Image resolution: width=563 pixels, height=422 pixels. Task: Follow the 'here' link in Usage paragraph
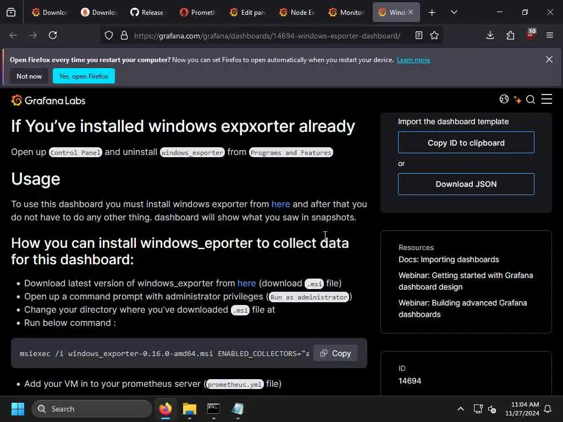[280, 204]
